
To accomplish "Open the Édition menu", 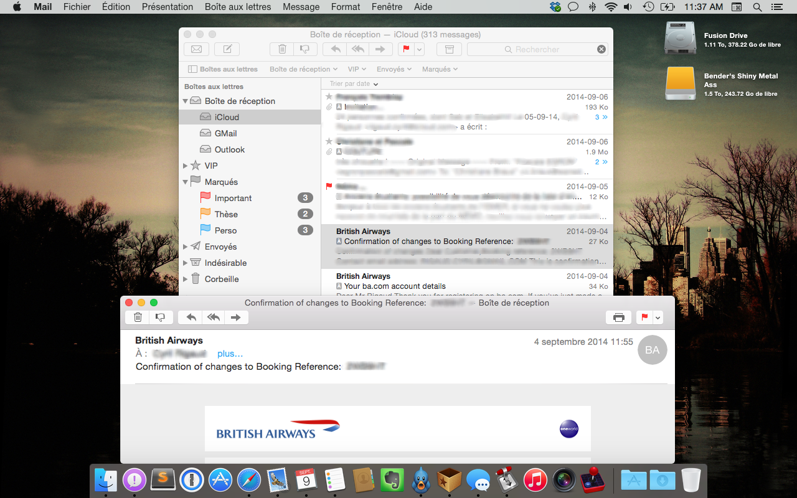I will click(116, 7).
